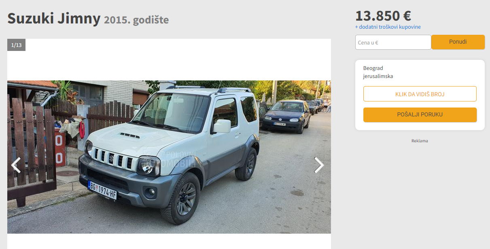The image size is (490, 249).
Task: Reveal phone via 'KLIK DA VIDIŠ BROJ'
Action: 420,94
